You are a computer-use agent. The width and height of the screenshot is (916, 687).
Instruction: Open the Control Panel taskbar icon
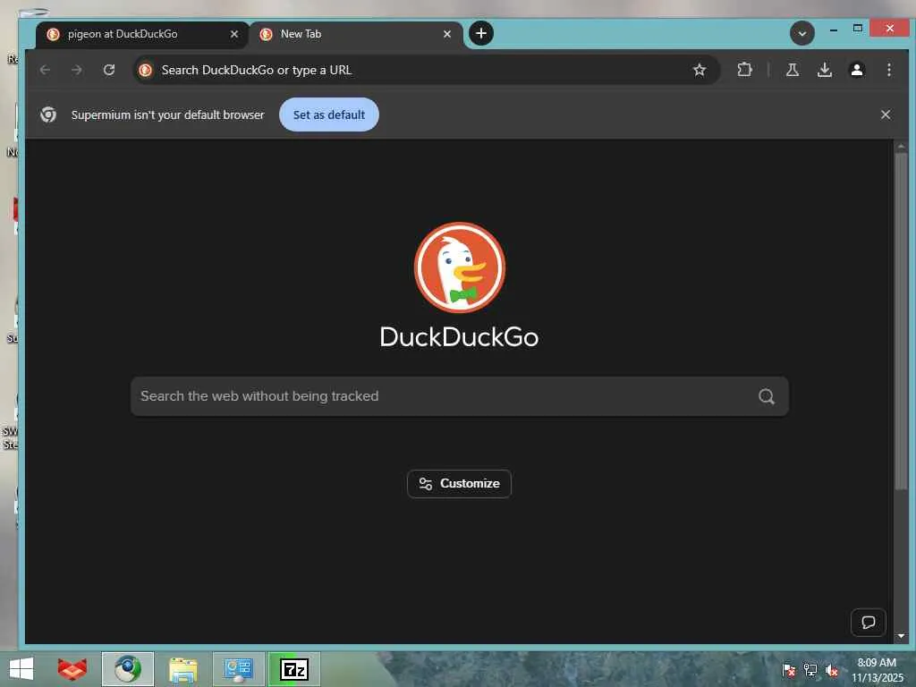pos(238,669)
